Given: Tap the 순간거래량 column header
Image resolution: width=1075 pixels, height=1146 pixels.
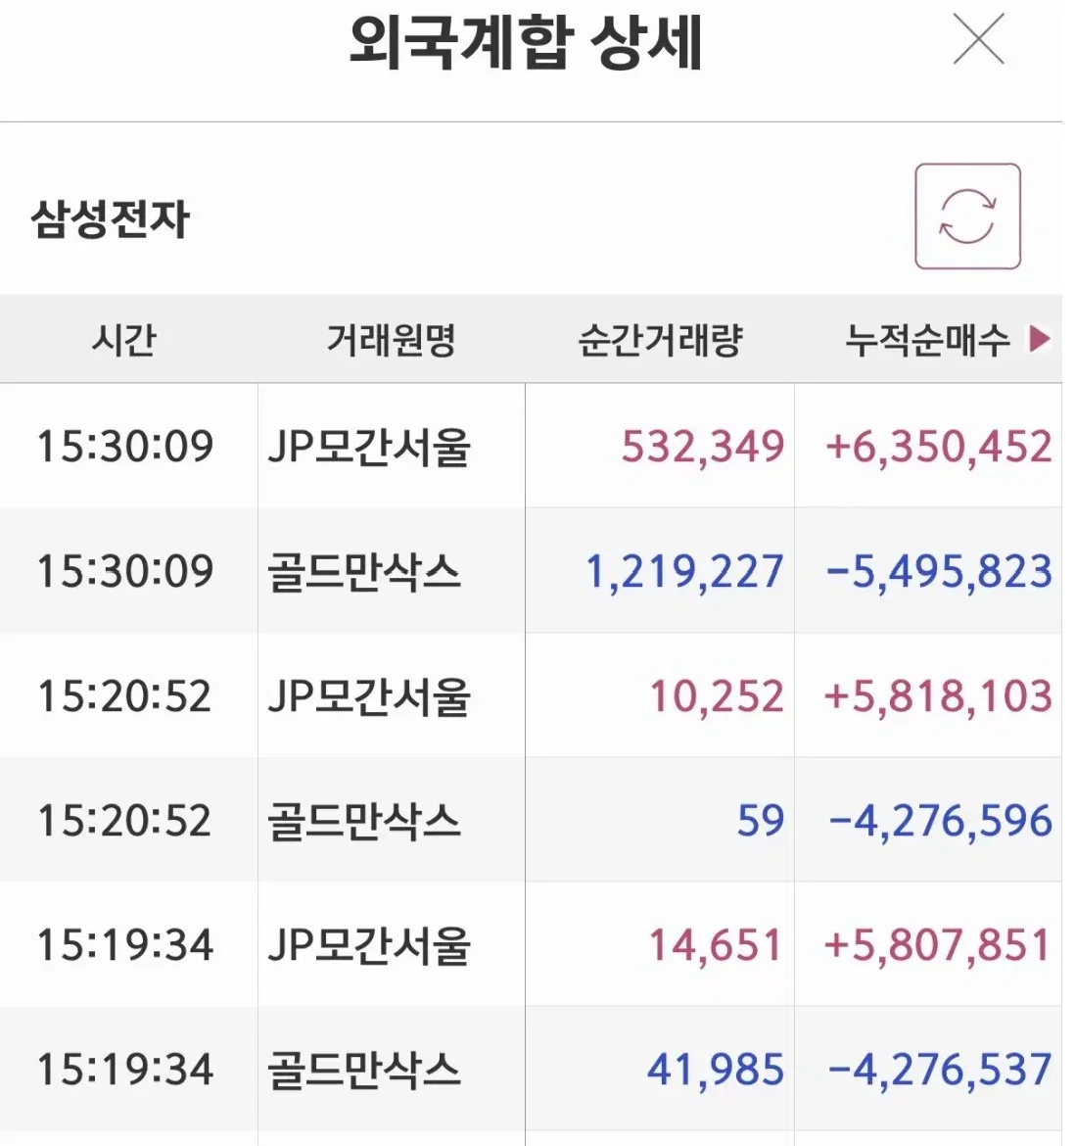Looking at the screenshot, I should click(x=660, y=339).
